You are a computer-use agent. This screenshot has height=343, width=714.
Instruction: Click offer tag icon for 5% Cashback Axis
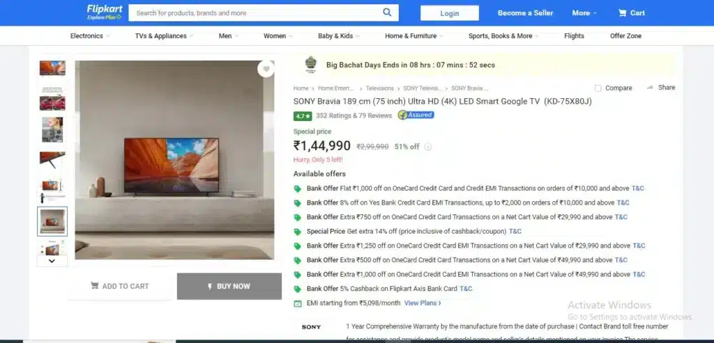tap(297, 289)
